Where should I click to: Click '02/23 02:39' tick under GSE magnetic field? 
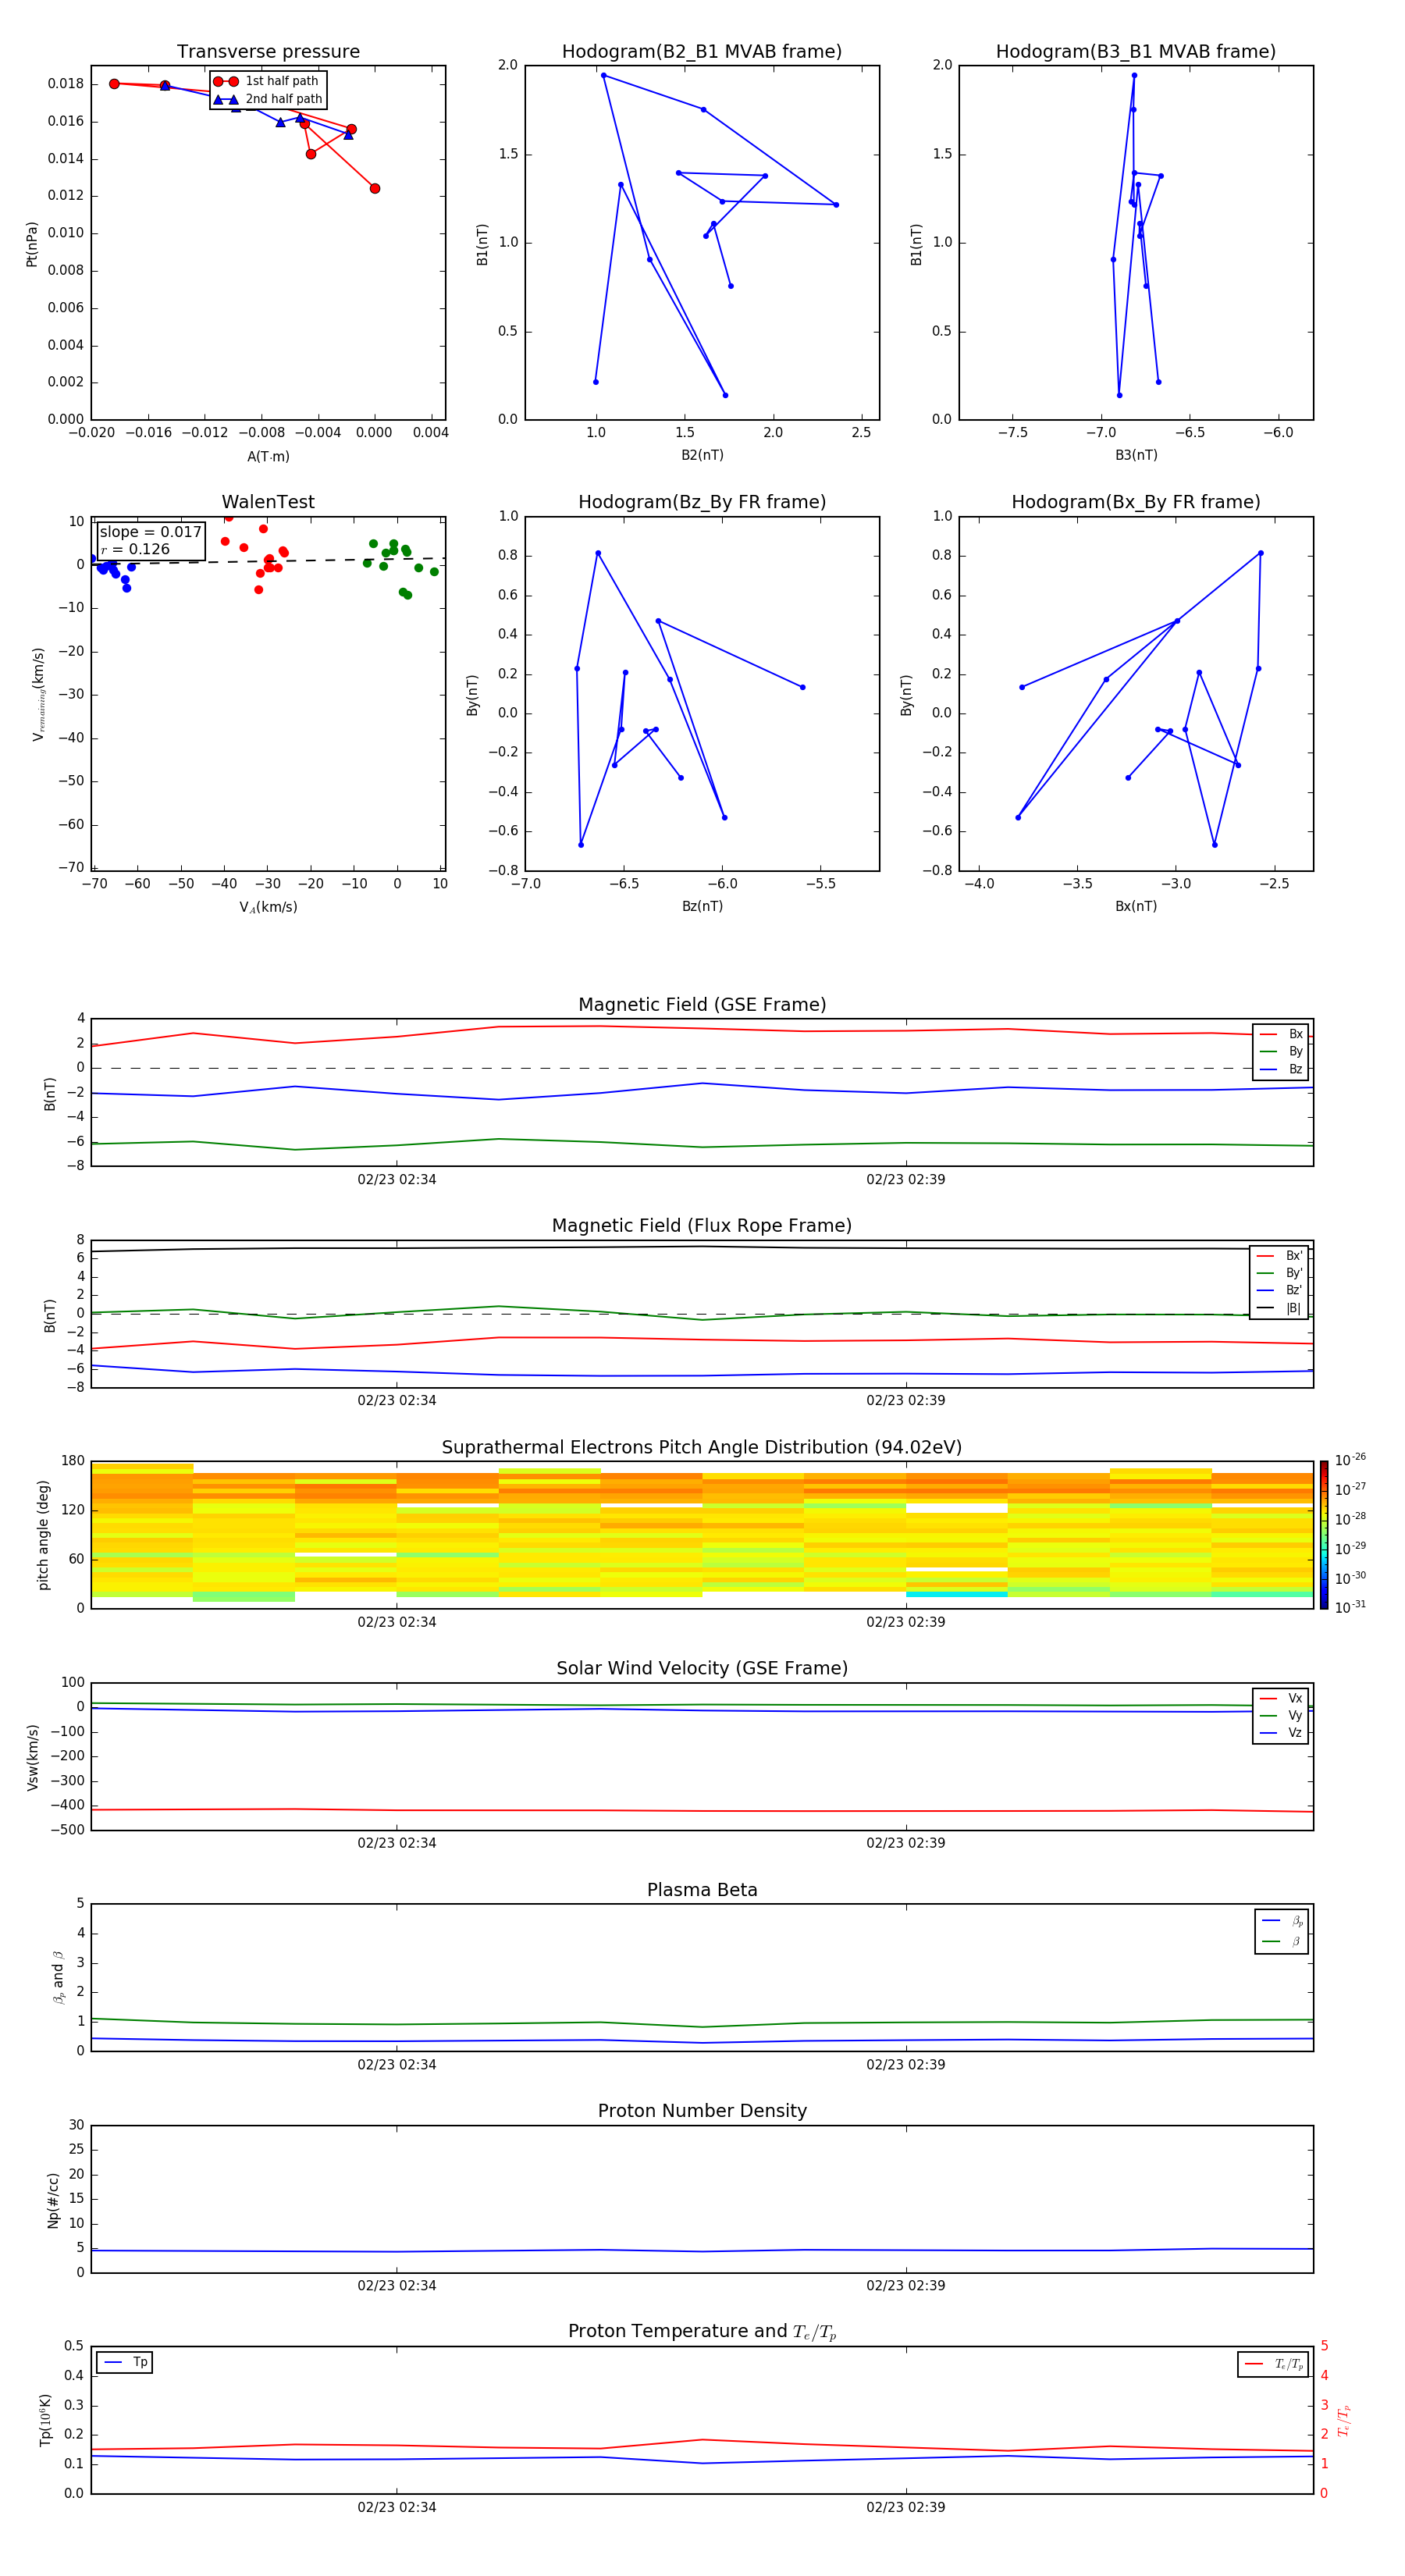pos(906,1180)
